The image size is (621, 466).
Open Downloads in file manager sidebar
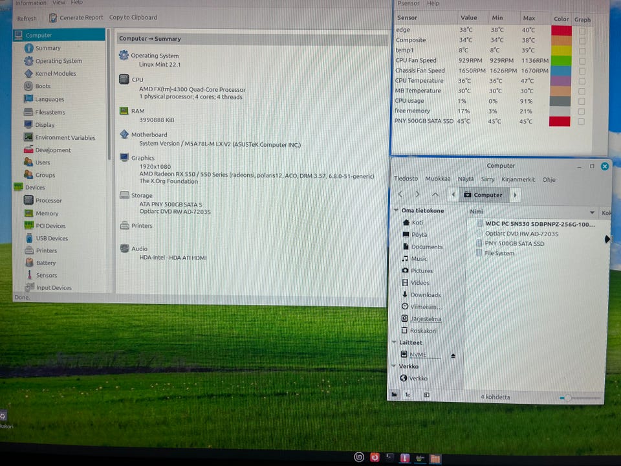[426, 295]
